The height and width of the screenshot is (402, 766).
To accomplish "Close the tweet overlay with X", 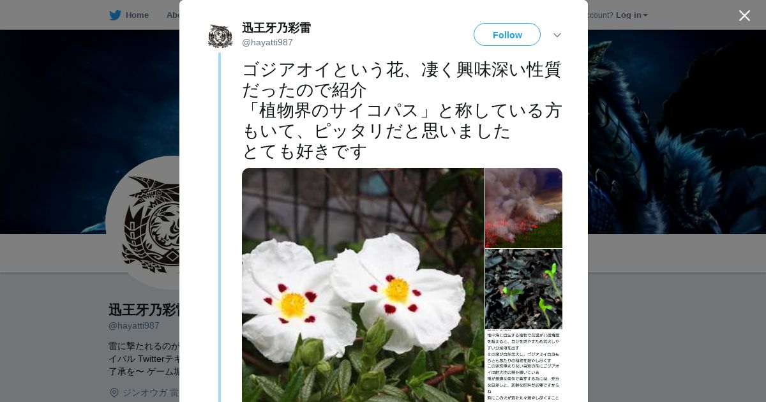I will (x=744, y=15).
